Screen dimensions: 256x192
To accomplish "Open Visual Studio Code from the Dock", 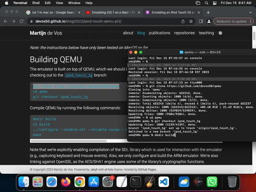I will coord(164,182).
